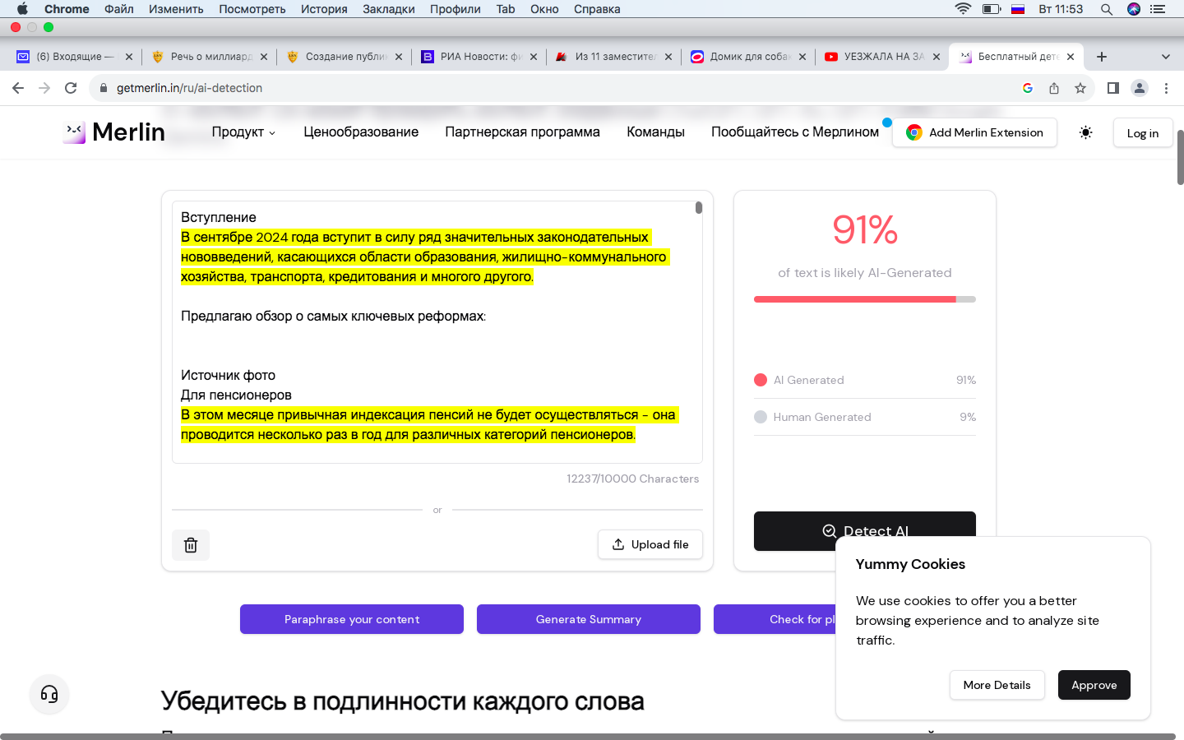Click the Merlin logo in the header
Image resolution: width=1184 pixels, height=740 pixels.
pyautogui.click(x=114, y=132)
